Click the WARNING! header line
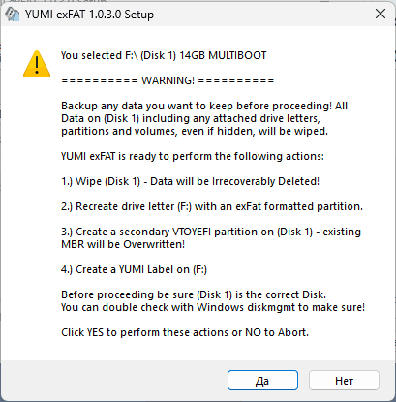 pos(168,80)
